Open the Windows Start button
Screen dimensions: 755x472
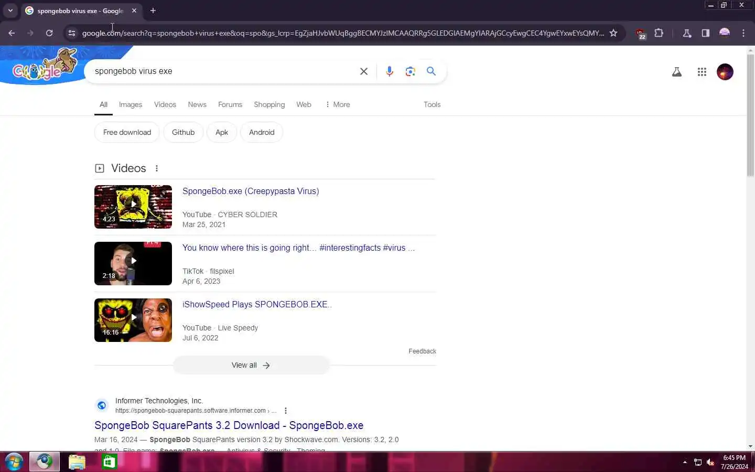(x=14, y=462)
